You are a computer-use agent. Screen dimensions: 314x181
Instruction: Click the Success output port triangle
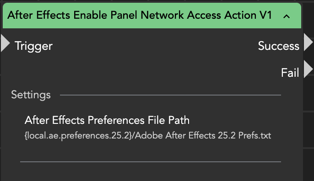click(309, 42)
